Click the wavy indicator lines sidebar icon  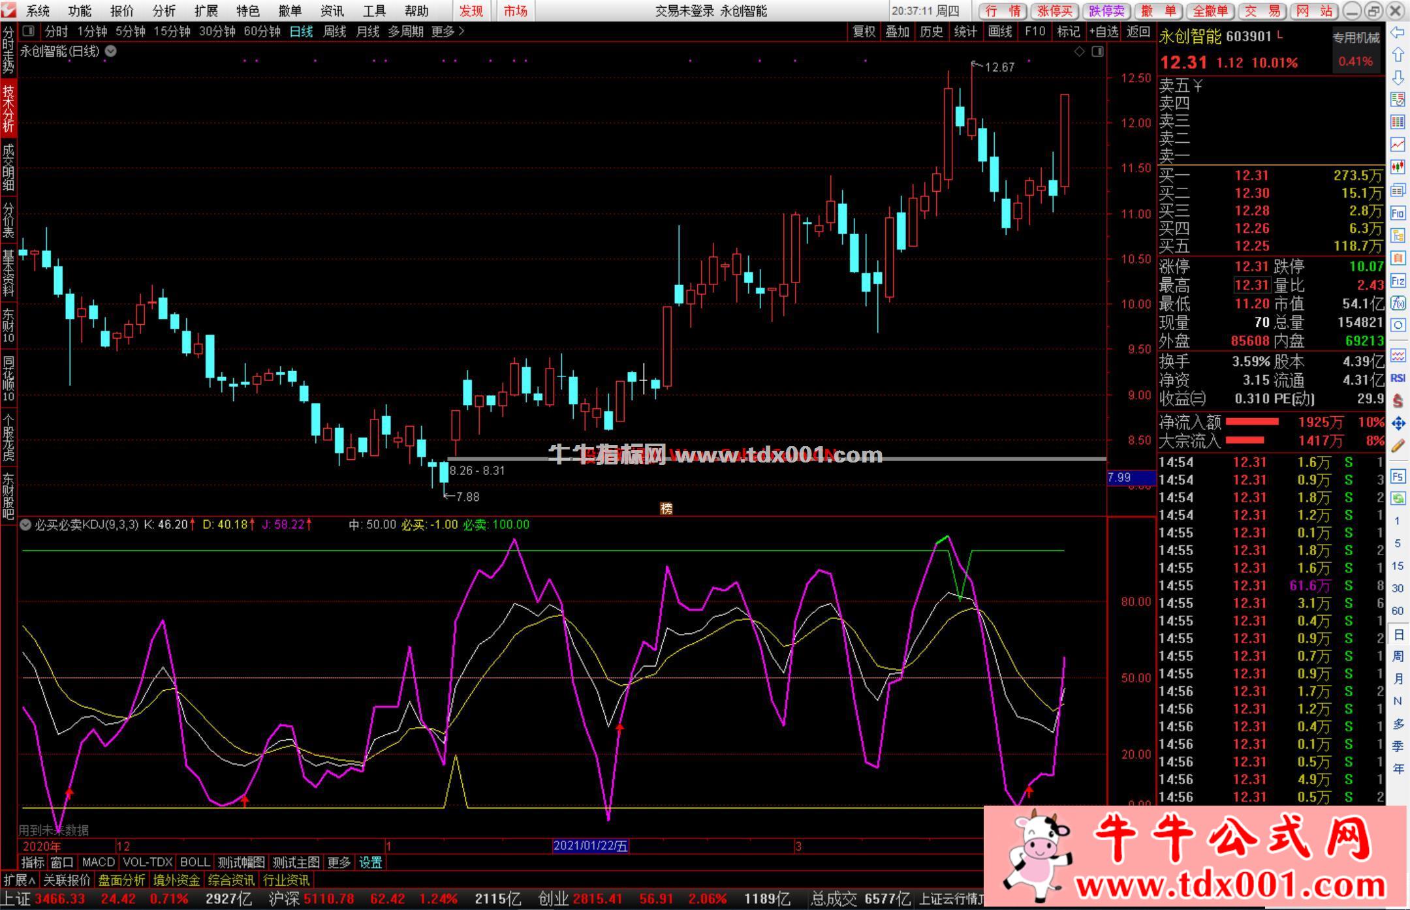coord(1398,356)
